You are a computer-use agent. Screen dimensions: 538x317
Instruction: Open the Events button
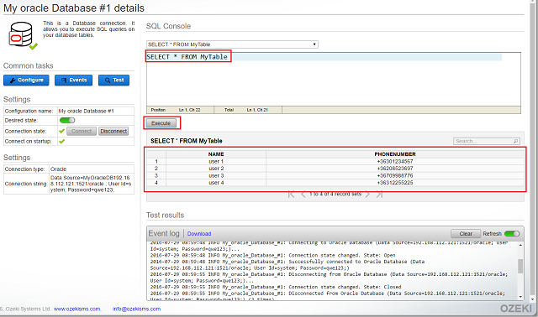point(74,81)
